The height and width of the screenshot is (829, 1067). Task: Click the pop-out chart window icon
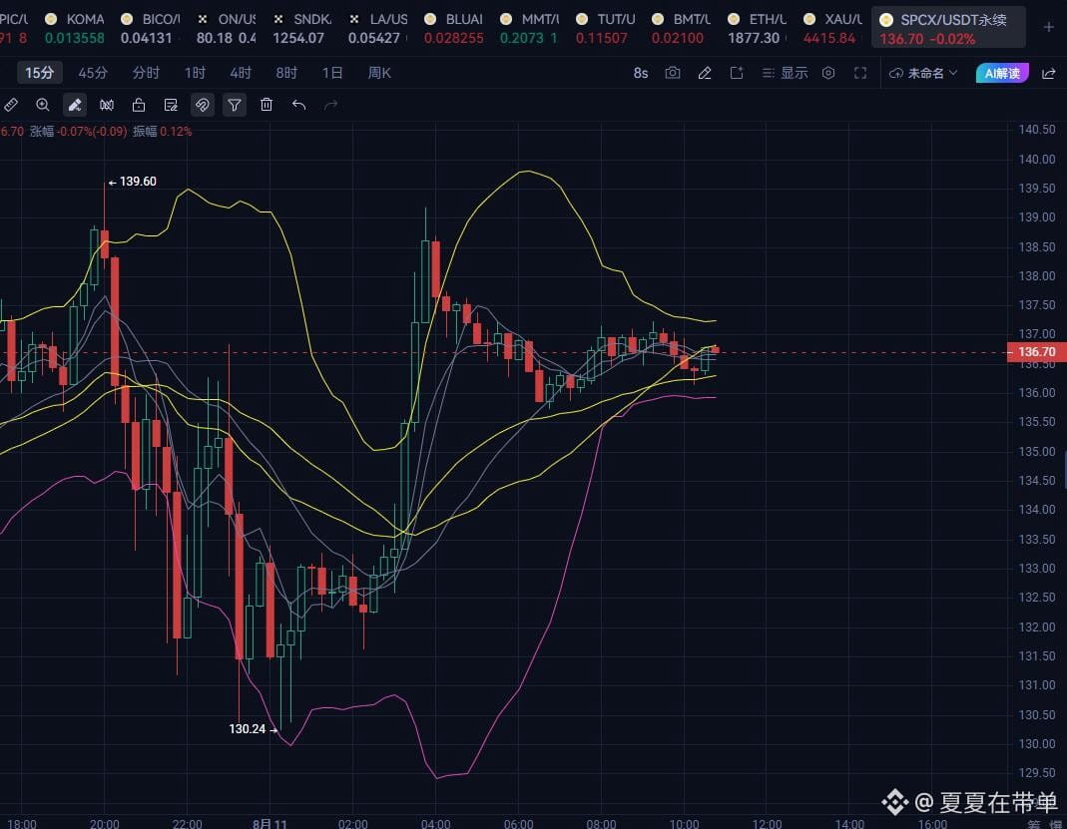click(737, 73)
